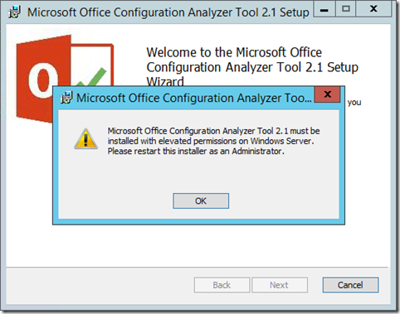Image resolution: width=400 pixels, height=314 pixels.
Task: Click the orange Office "O" logo
Action: [x=41, y=80]
